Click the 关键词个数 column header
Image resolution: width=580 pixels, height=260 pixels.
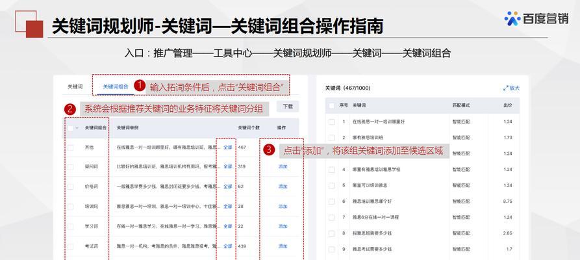point(249,128)
